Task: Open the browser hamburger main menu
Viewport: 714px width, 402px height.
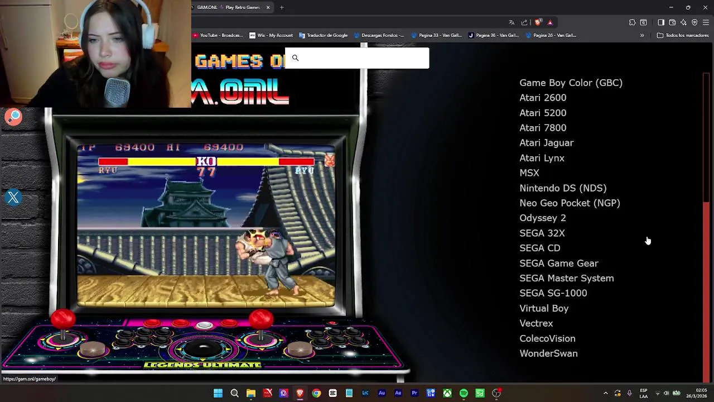Action: pos(706,22)
